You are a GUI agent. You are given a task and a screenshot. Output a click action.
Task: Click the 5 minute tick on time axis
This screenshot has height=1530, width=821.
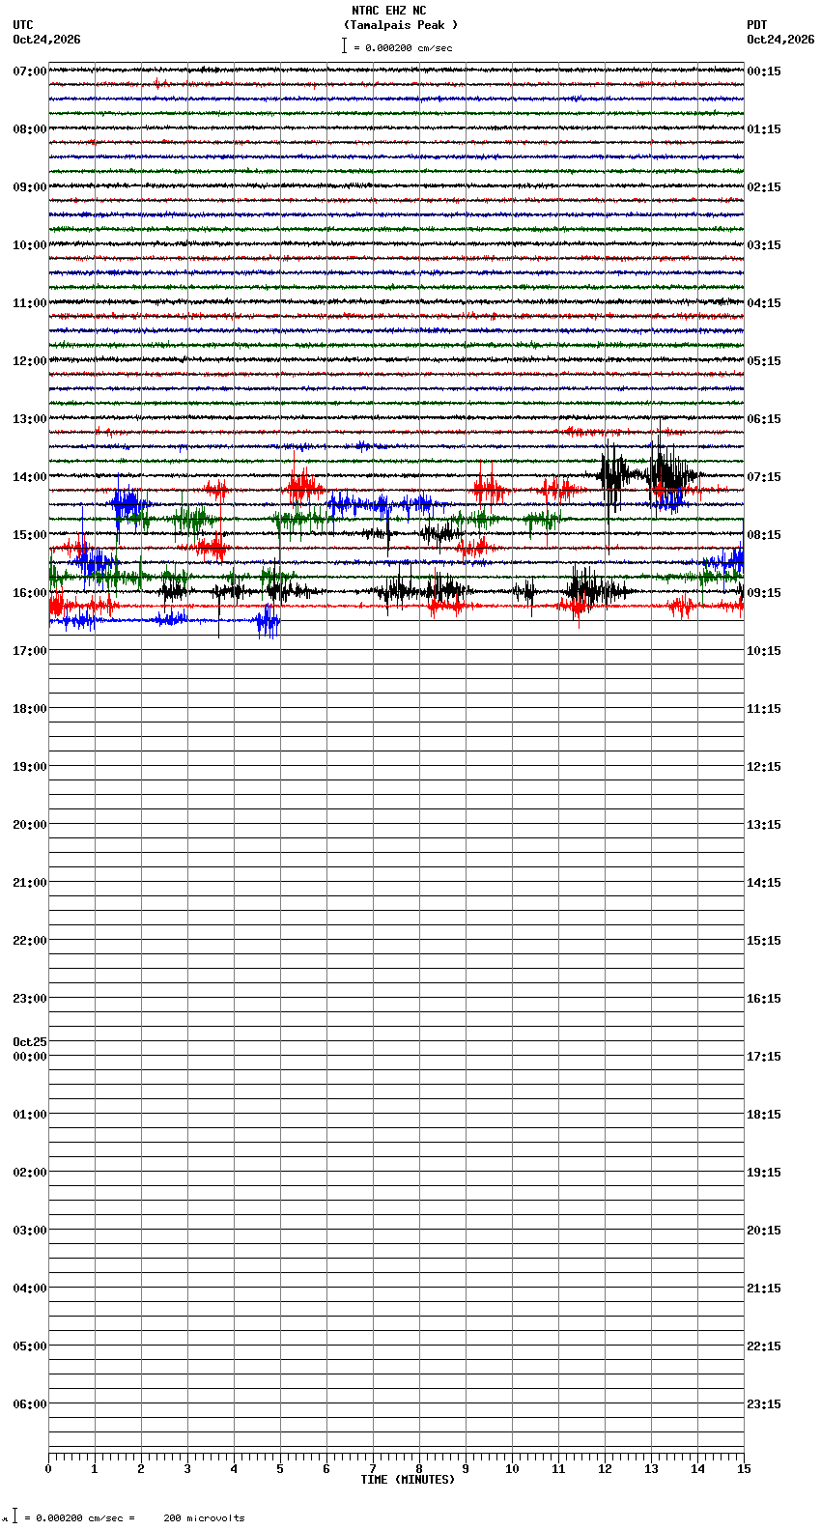click(x=280, y=1469)
